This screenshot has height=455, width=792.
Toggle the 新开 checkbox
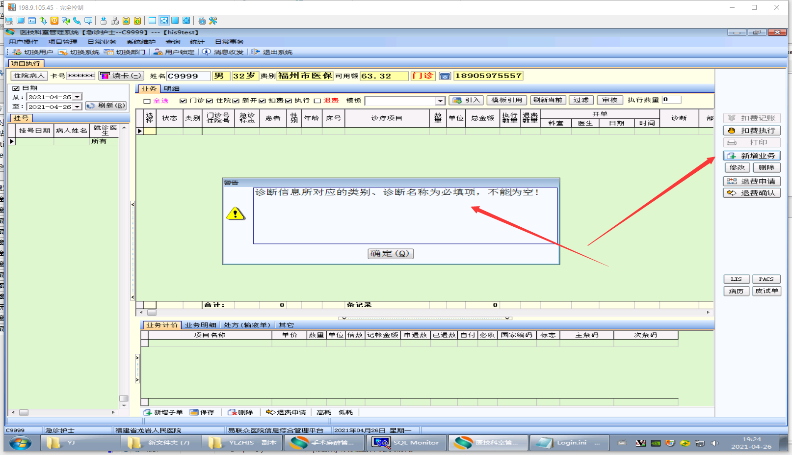click(236, 101)
